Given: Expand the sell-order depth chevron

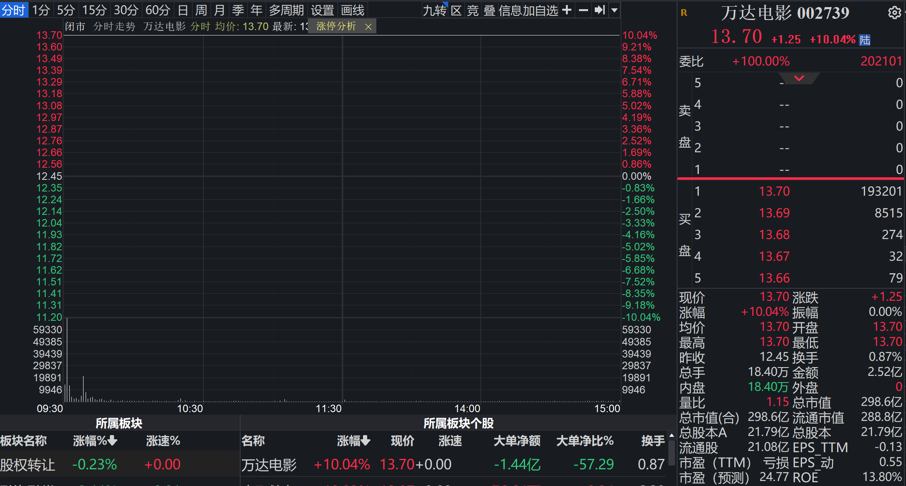Looking at the screenshot, I should [799, 78].
